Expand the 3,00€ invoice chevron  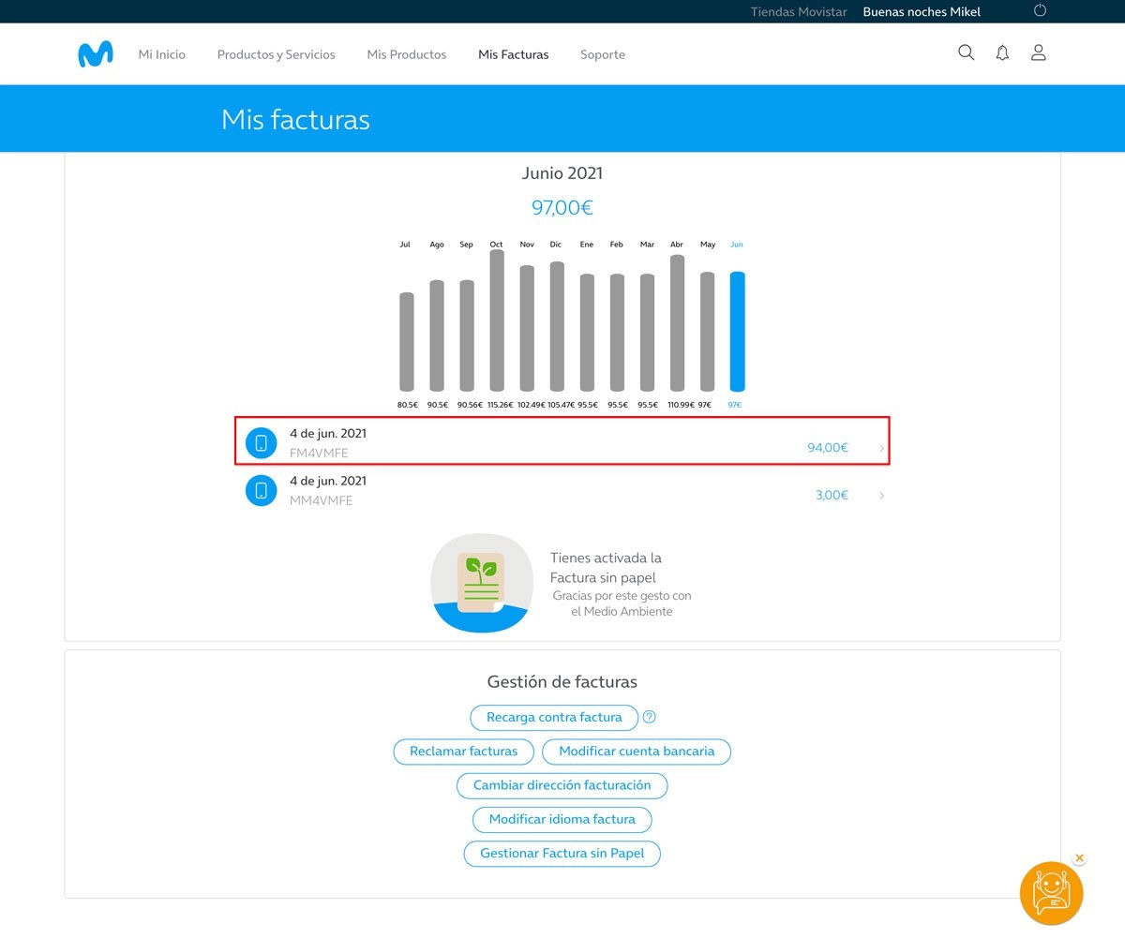881,495
